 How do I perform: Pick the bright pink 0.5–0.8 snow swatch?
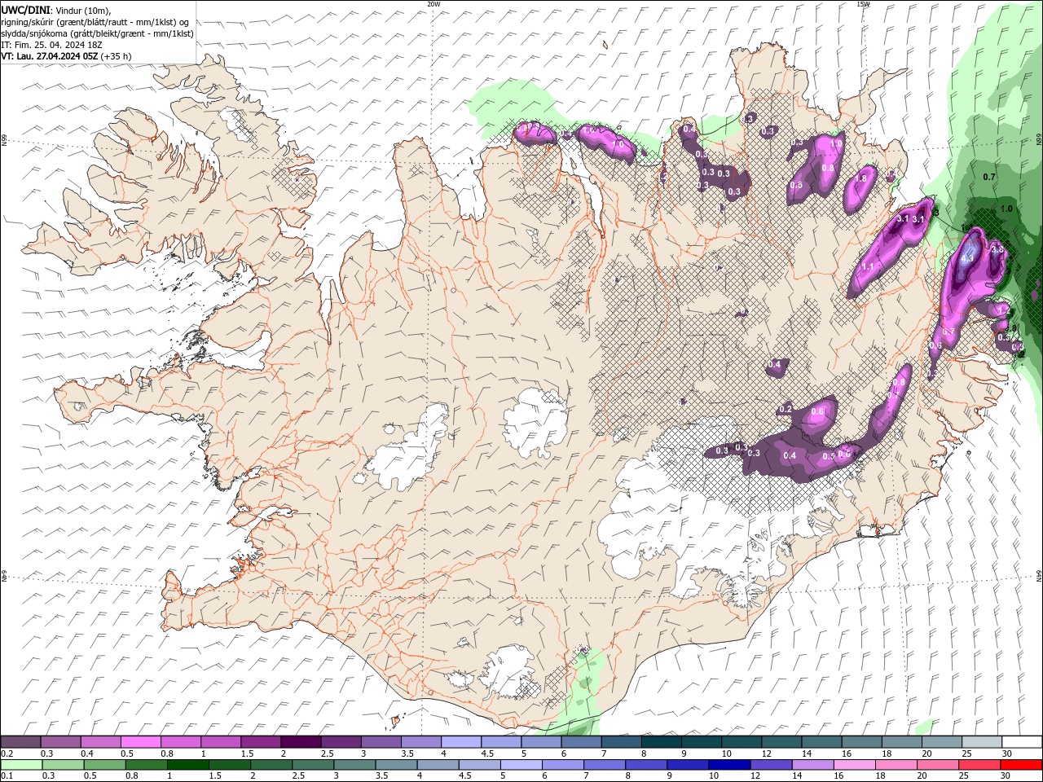140,742
